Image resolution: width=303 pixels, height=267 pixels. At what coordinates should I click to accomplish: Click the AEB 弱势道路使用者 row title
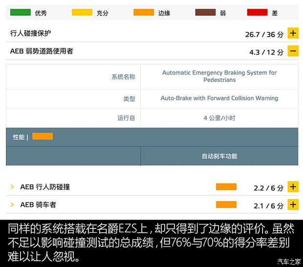pos(42,51)
